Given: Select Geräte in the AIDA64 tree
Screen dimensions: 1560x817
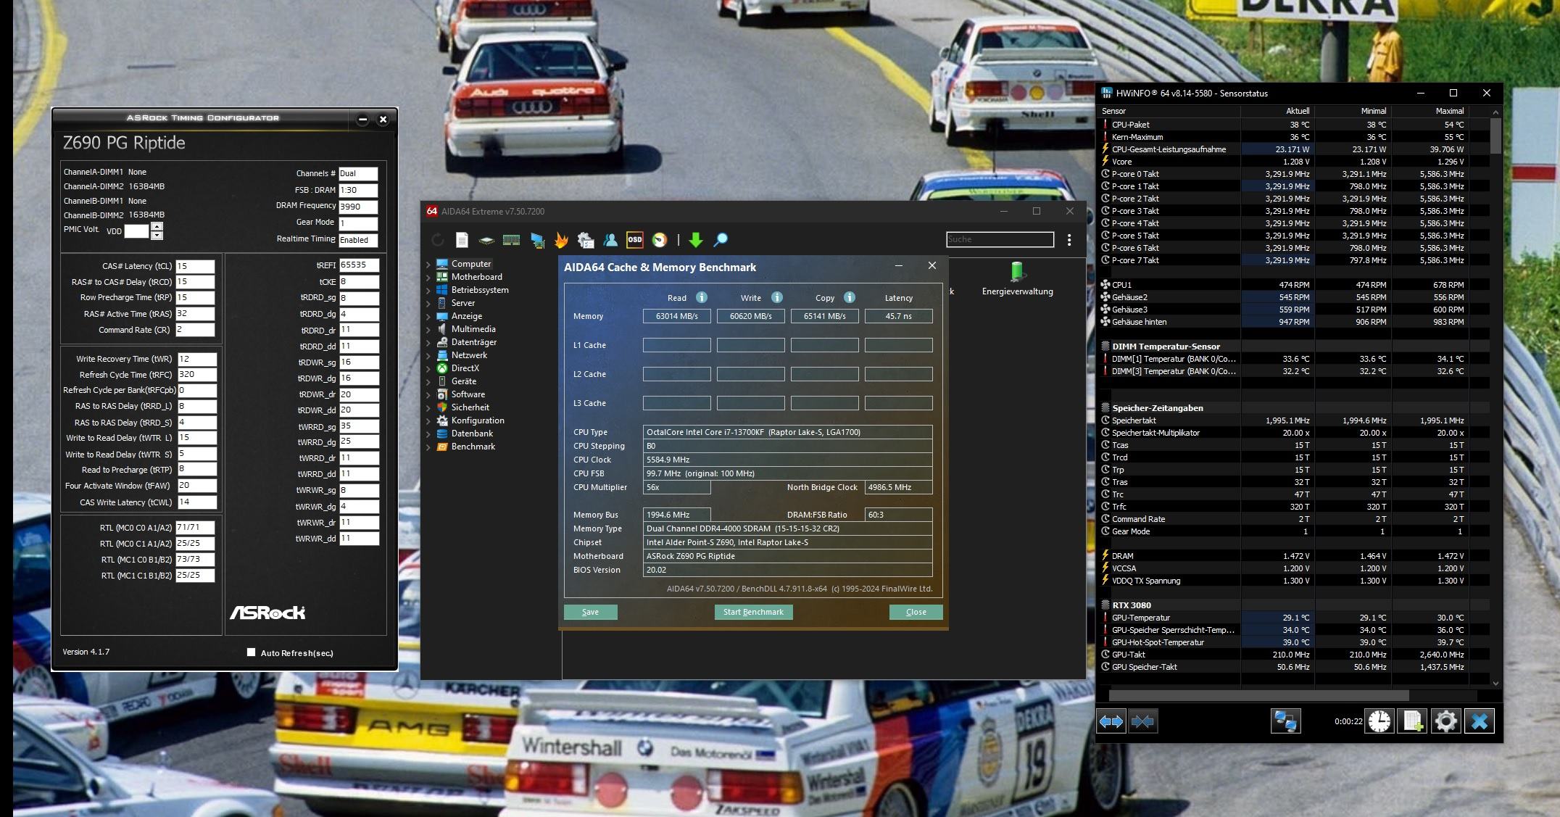Looking at the screenshot, I should point(464,381).
